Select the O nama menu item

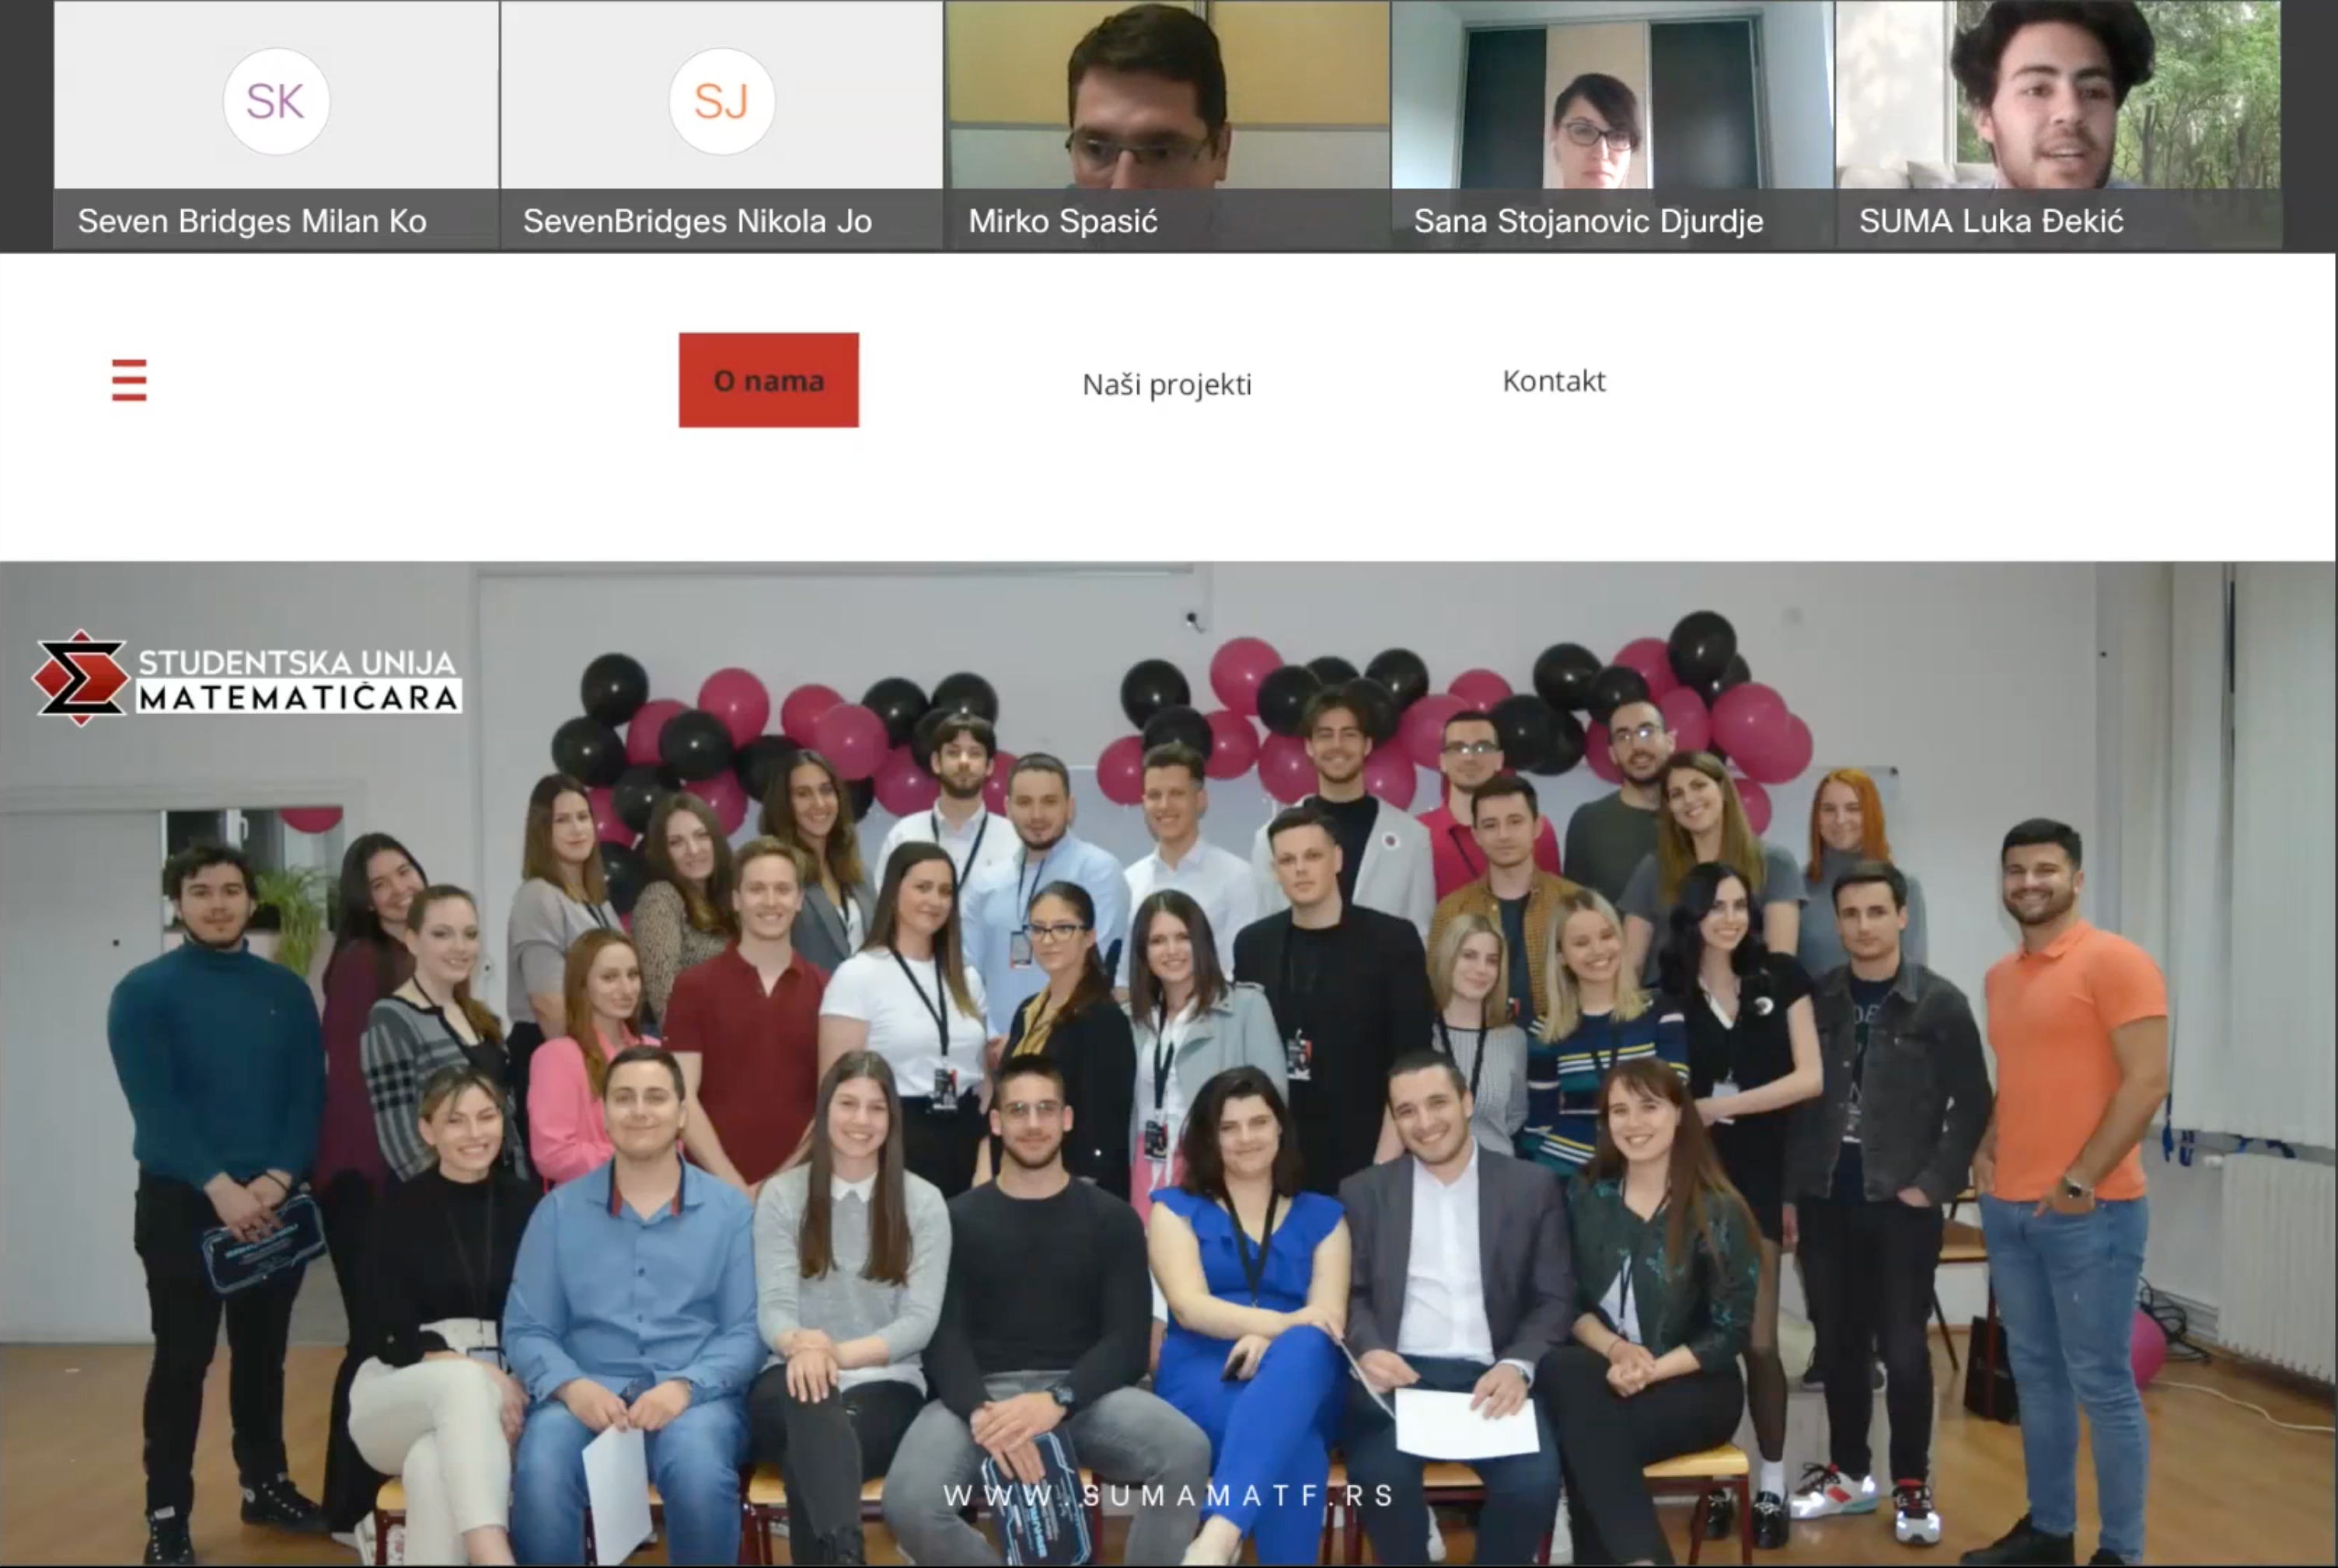(769, 380)
